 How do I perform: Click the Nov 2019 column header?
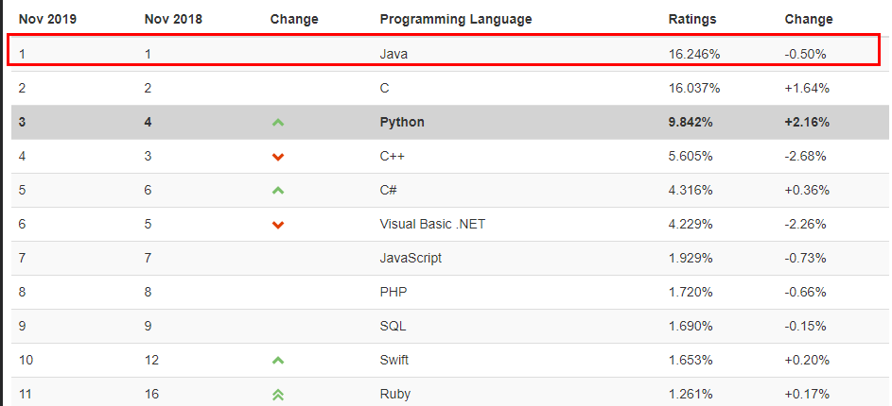47,19
